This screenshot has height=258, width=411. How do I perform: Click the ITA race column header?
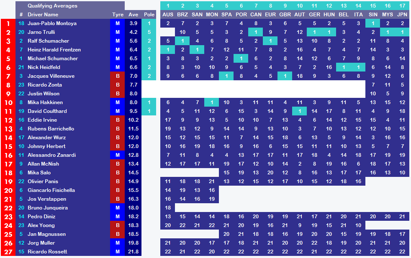pyautogui.click(x=358, y=15)
